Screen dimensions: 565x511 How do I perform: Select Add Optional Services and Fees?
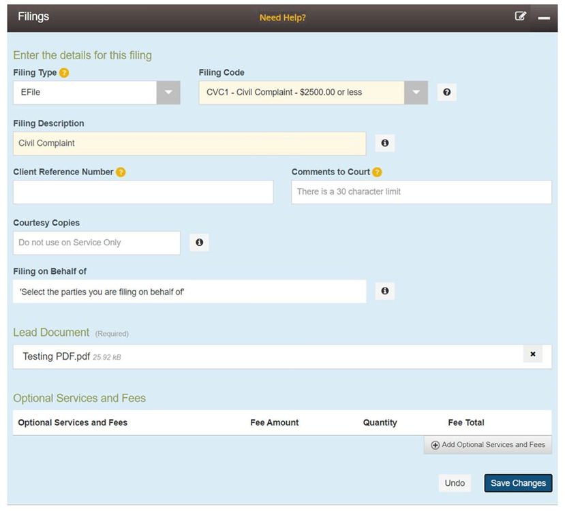pyautogui.click(x=487, y=445)
